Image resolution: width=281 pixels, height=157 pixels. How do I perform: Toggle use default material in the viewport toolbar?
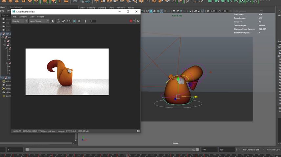point(155,11)
